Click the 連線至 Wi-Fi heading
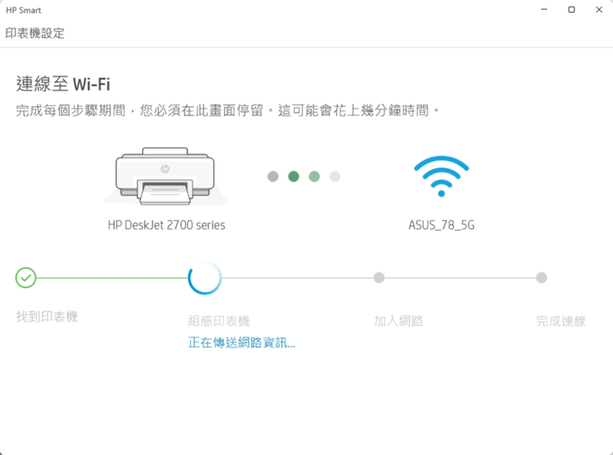This screenshot has height=455, width=613. pos(63,84)
